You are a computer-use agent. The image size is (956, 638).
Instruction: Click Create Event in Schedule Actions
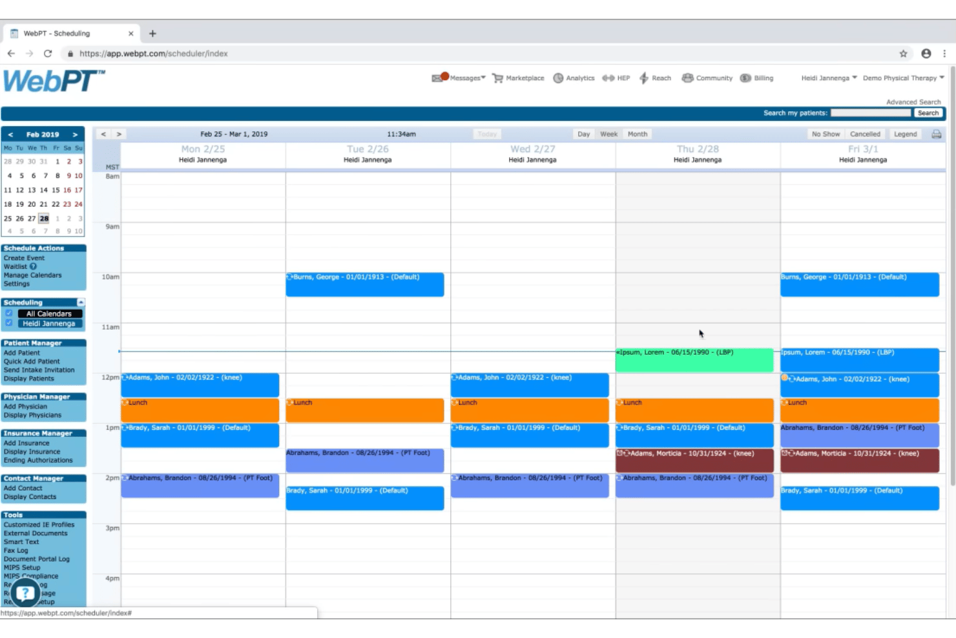24,258
